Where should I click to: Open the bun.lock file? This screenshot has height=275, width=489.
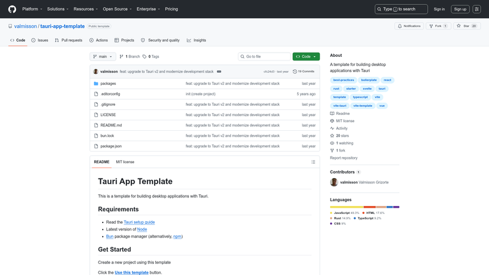[x=107, y=136]
